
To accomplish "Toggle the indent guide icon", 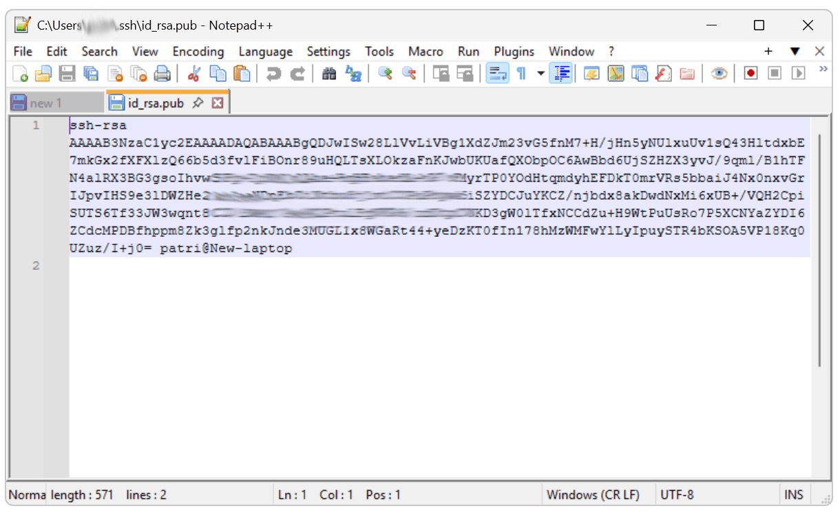I will pyautogui.click(x=560, y=73).
